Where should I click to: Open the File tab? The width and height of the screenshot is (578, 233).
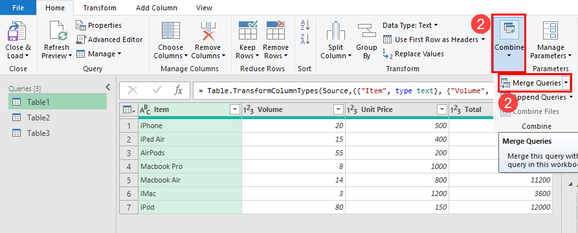click(x=18, y=7)
